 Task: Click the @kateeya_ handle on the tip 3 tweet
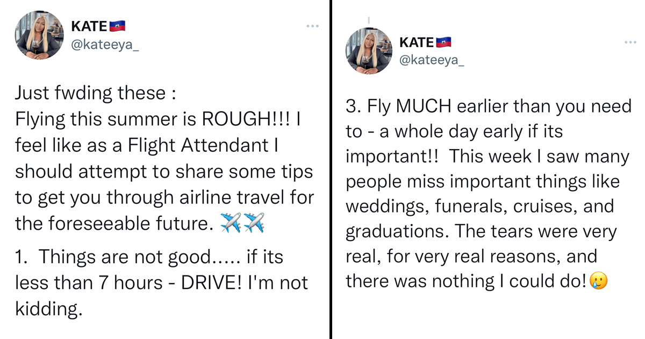[x=432, y=59]
